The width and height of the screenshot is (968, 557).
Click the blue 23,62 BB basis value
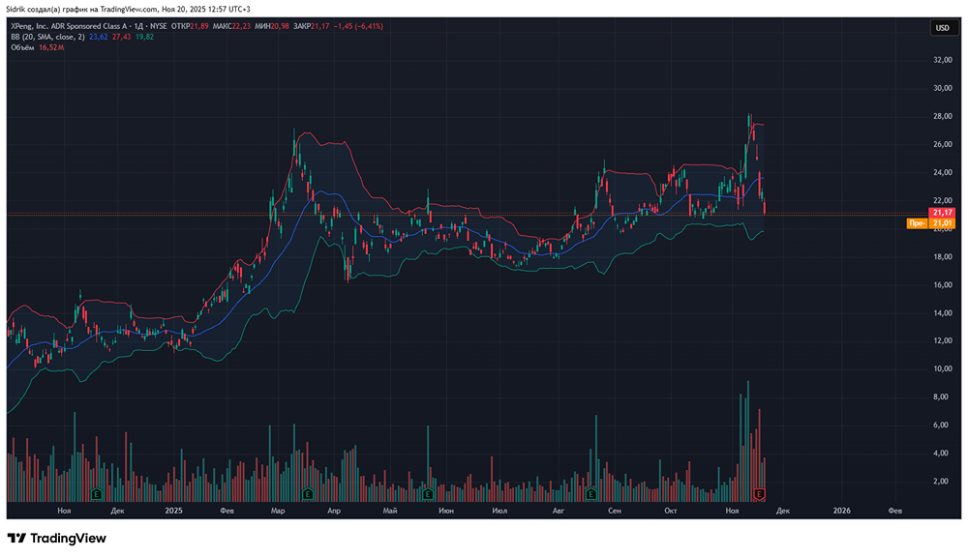[x=98, y=37]
